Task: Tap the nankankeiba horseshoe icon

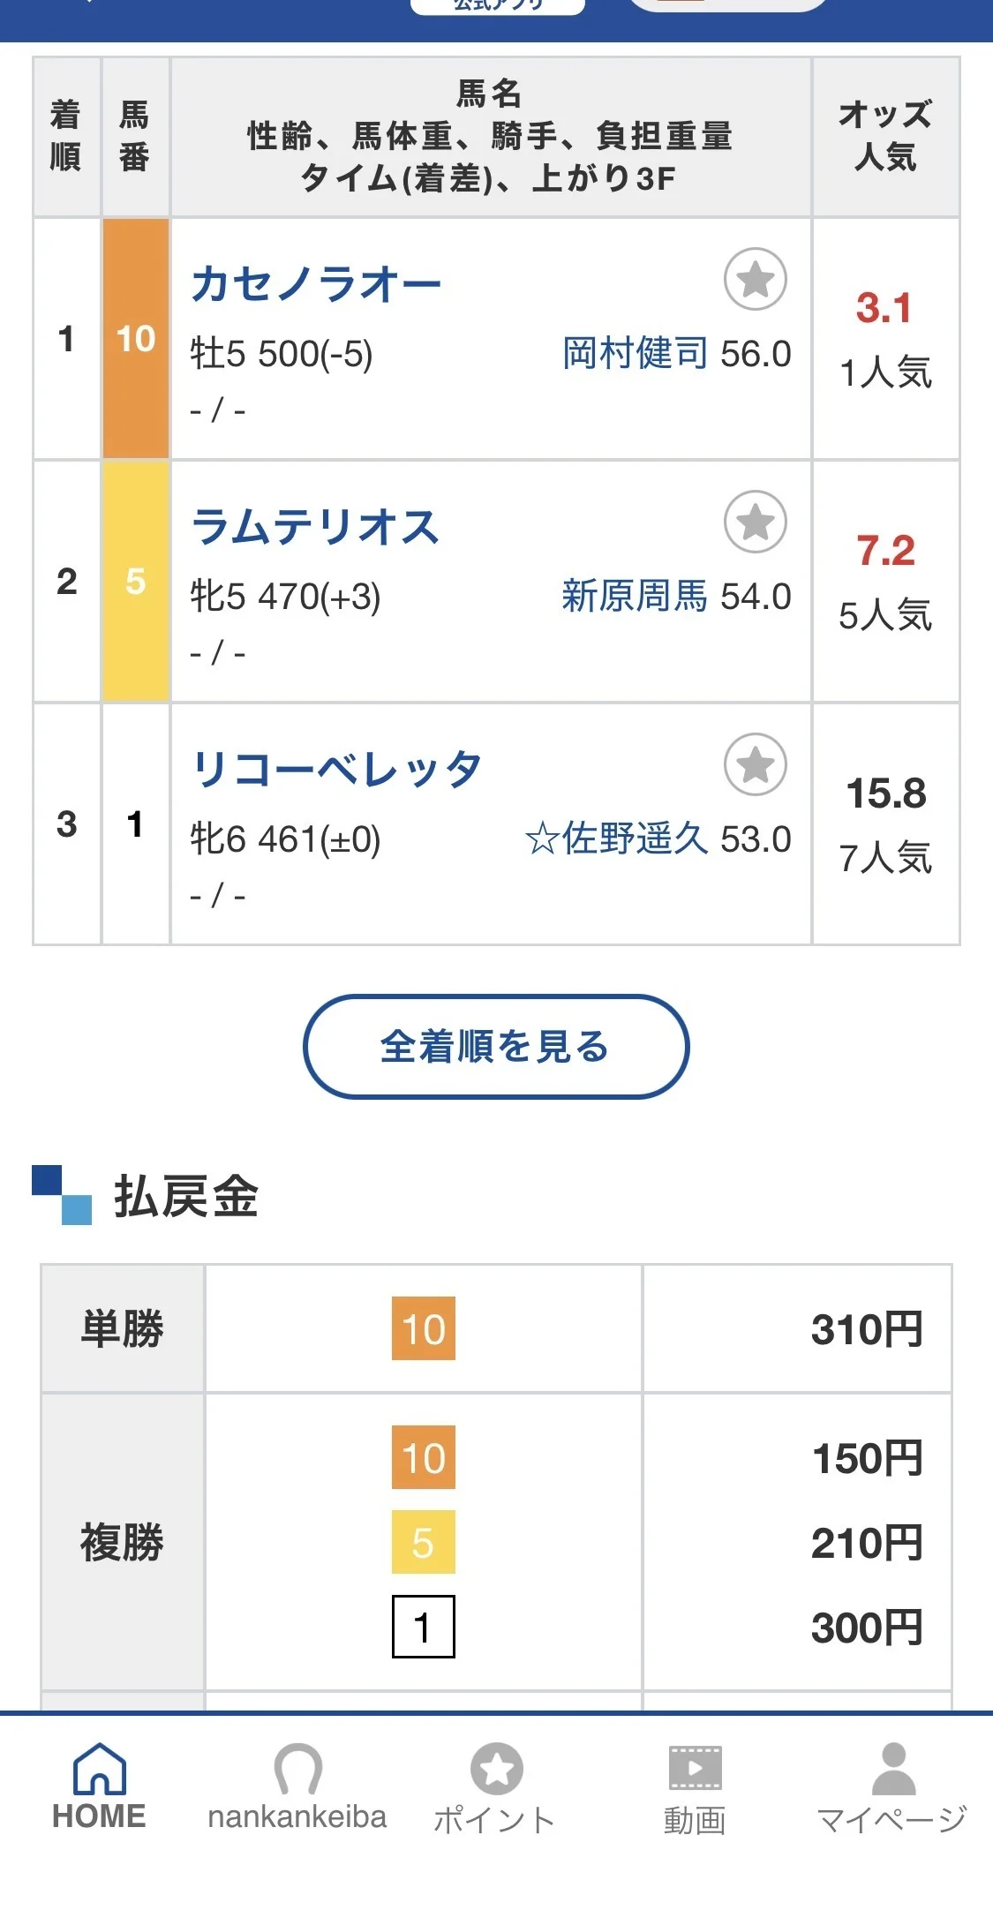Action: [x=297, y=1770]
